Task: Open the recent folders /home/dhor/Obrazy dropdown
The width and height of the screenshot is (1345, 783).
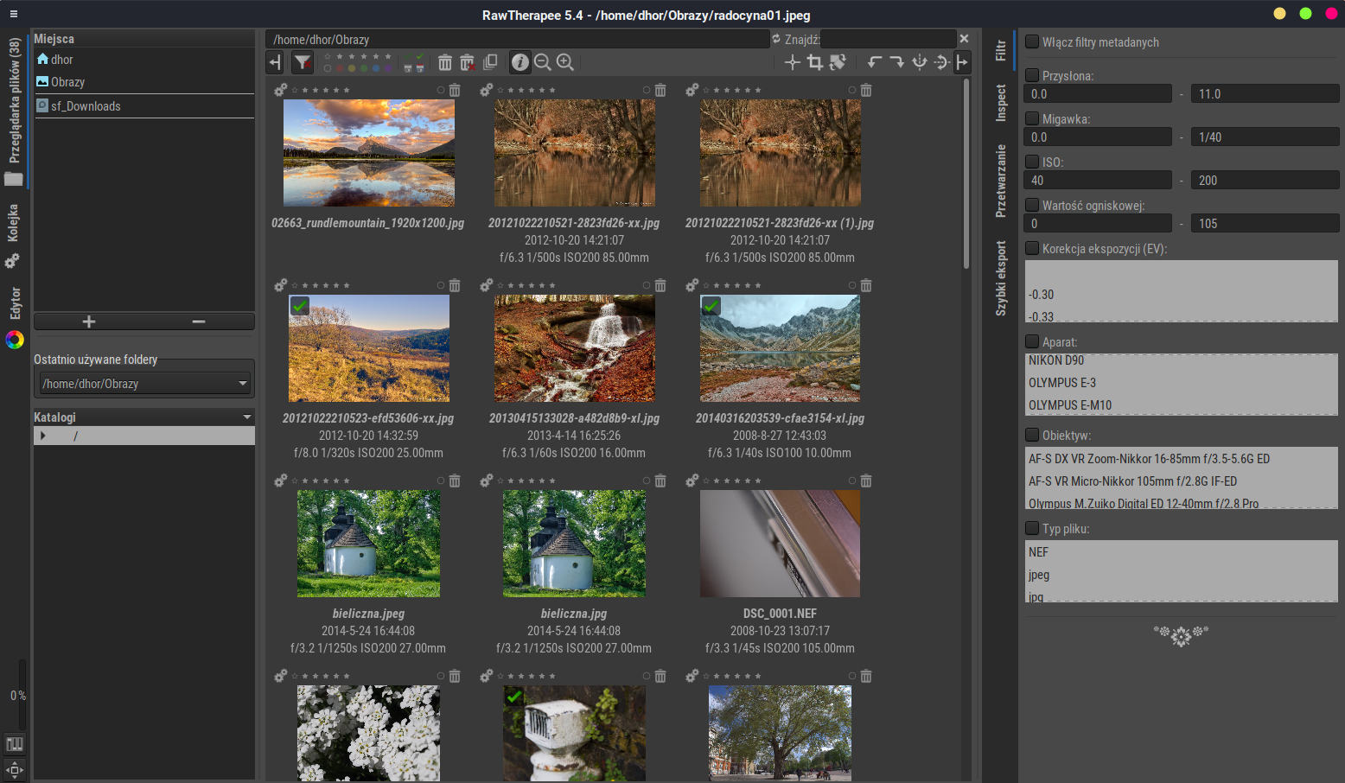Action: [x=144, y=383]
